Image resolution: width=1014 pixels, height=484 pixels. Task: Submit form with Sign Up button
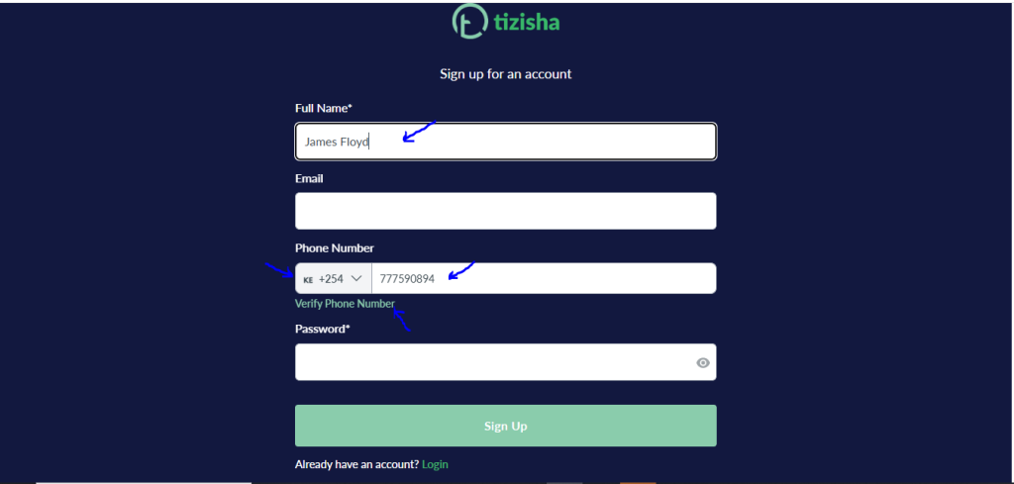(506, 426)
